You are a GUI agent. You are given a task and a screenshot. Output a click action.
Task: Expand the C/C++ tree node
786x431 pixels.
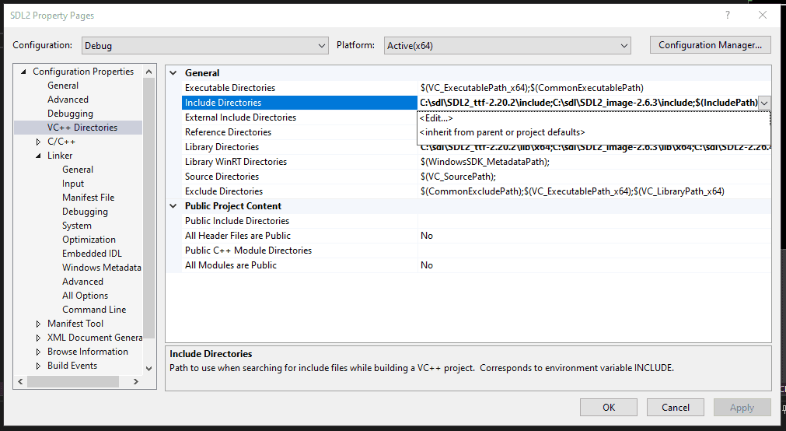coord(39,142)
